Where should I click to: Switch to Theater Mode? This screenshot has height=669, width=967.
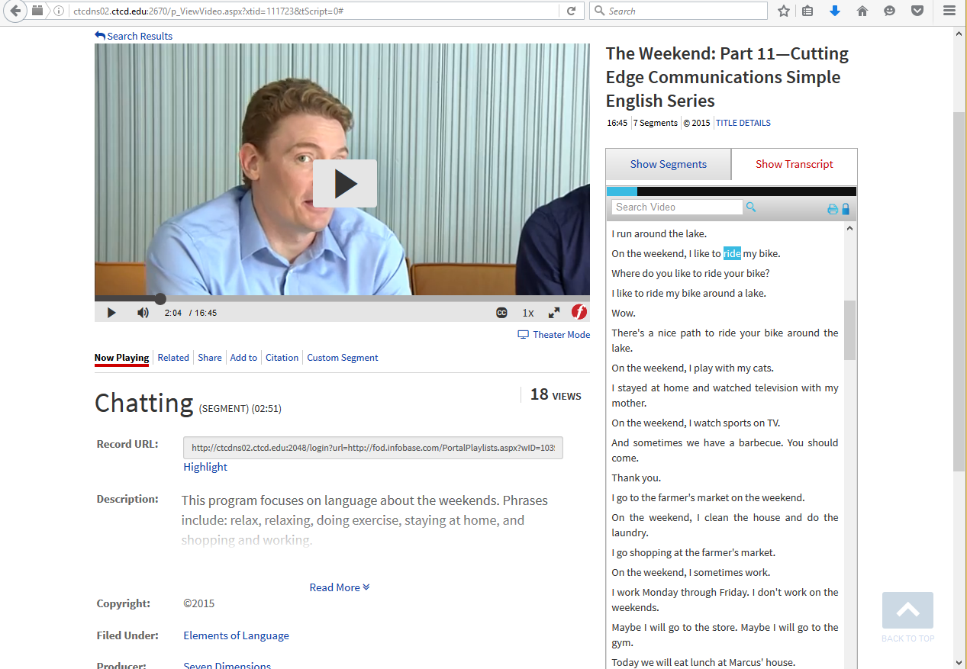click(x=554, y=335)
